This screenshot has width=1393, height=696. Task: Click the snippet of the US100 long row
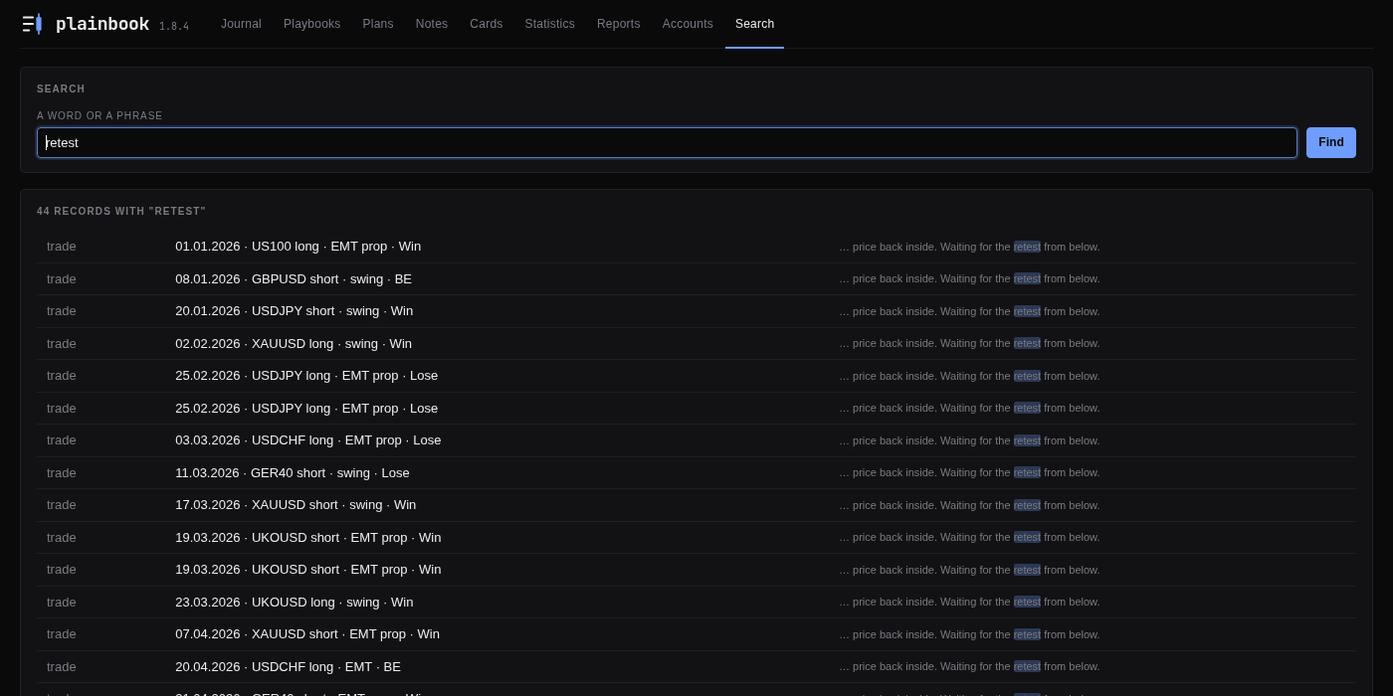[969, 247]
